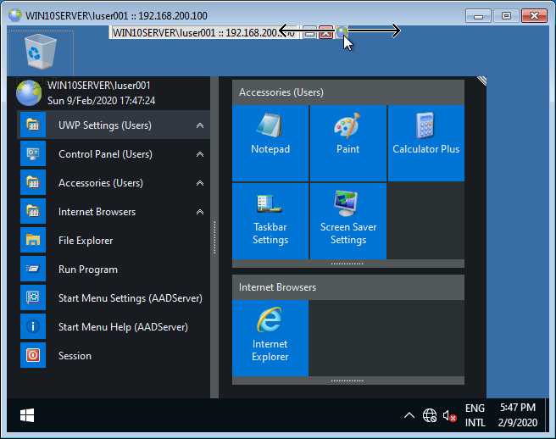Open Taskbar Settings tile
Screen dimensions: 556x439
point(270,220)
